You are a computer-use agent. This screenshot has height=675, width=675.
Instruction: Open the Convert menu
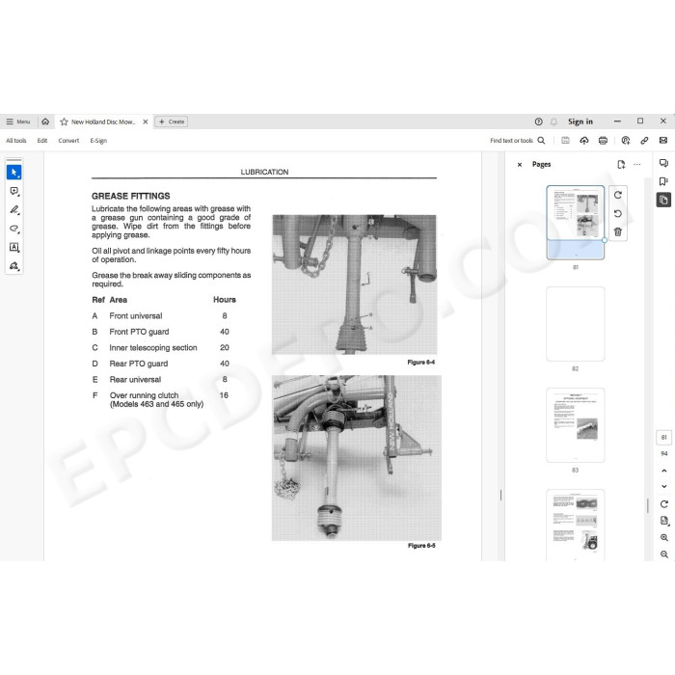68,141
